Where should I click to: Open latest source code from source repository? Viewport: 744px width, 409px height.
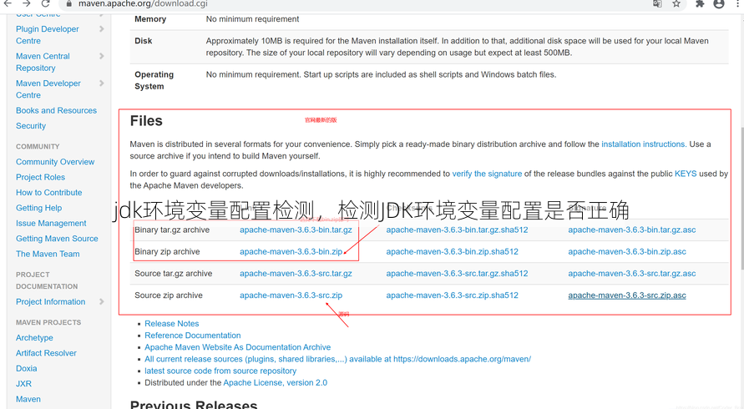[x=220, y=371]
